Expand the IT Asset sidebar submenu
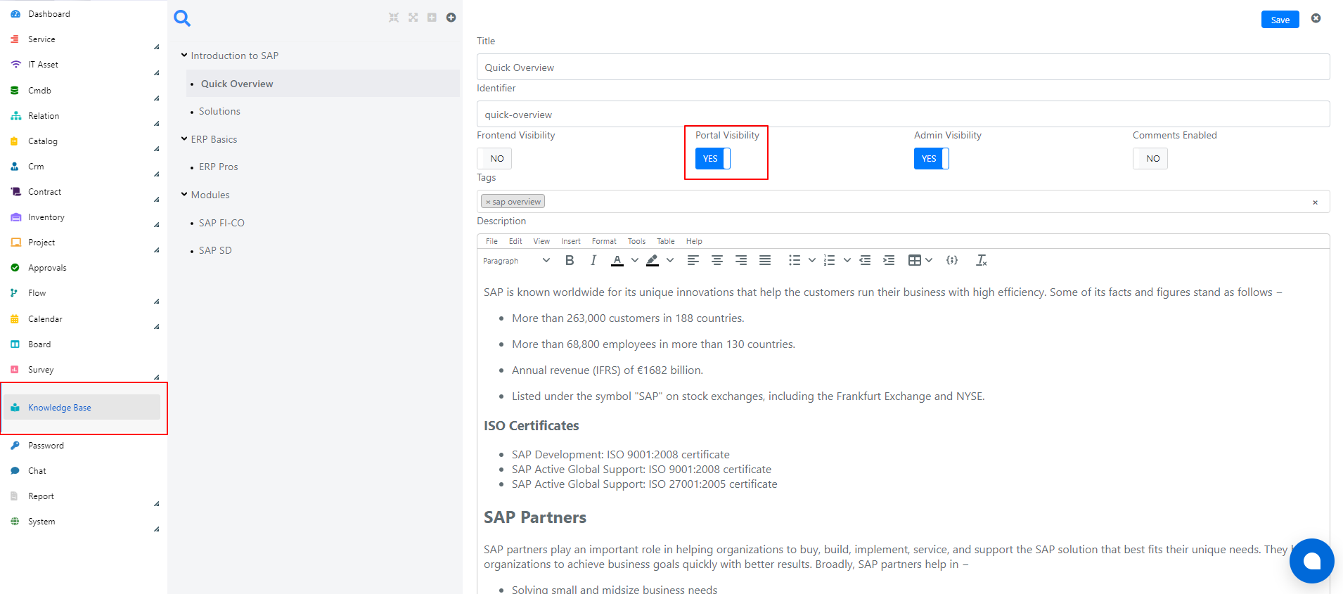1343x594 pixels. pos(156,72)
